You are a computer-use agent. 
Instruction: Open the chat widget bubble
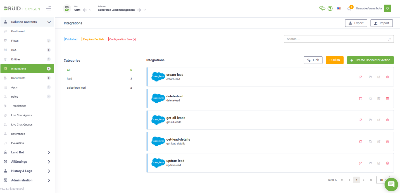pyautogui.click(x=391, y=184)
